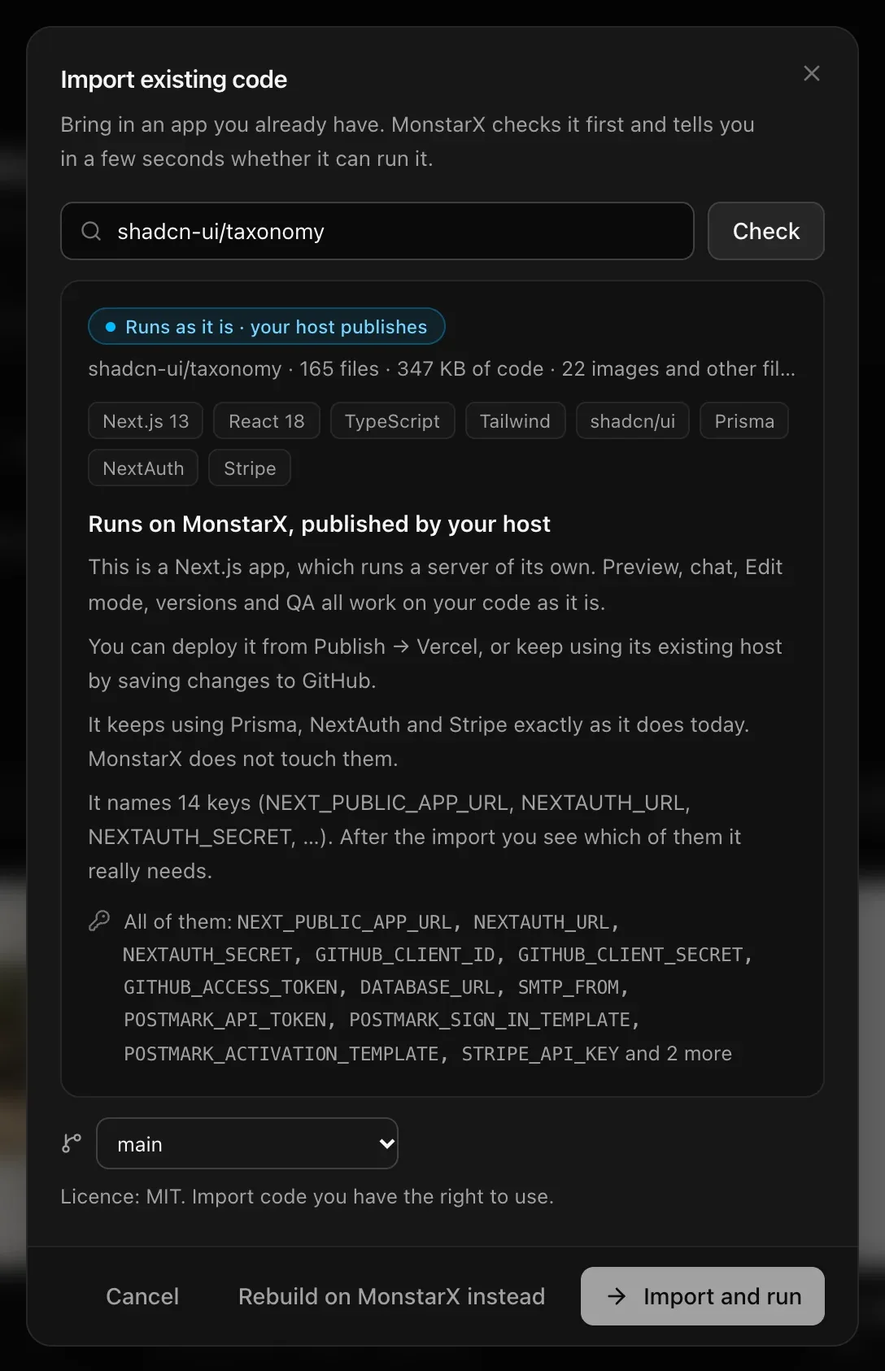Click the 'Runs on MonstarX, published by your host' heading

tap(319, 524)
